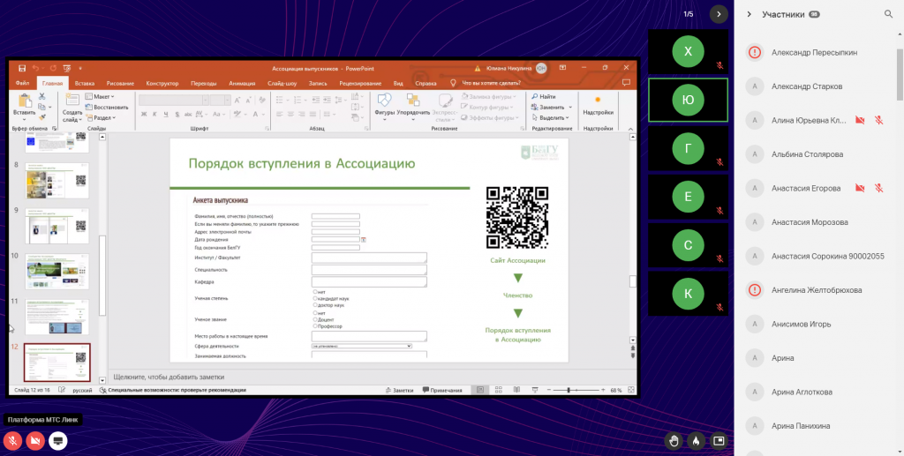The height and width of the screenshot is (456, 904).
Task: Collapse the ribbon with the caret arrow
Action: coord(630,129)
